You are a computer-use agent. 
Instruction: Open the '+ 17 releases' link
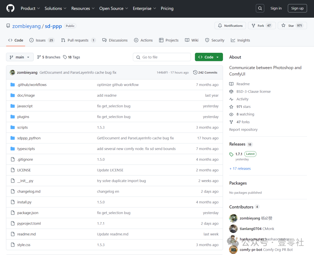240,169
